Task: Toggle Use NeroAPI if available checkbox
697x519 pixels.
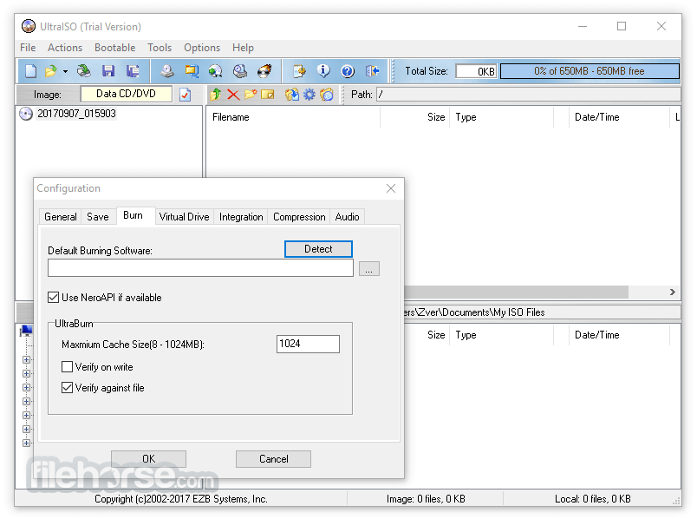Action: [54, 298]
